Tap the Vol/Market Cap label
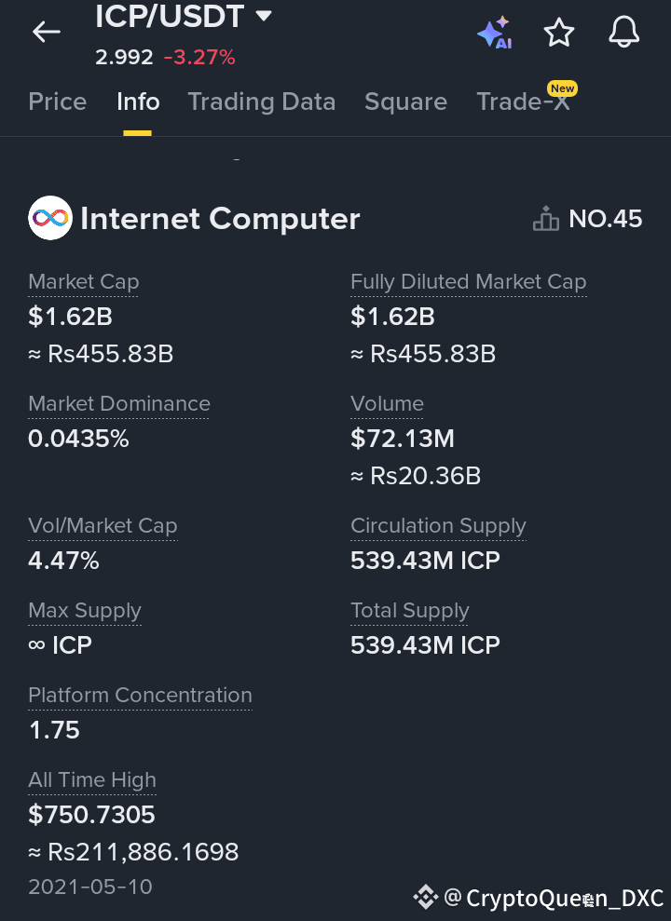 103,525
